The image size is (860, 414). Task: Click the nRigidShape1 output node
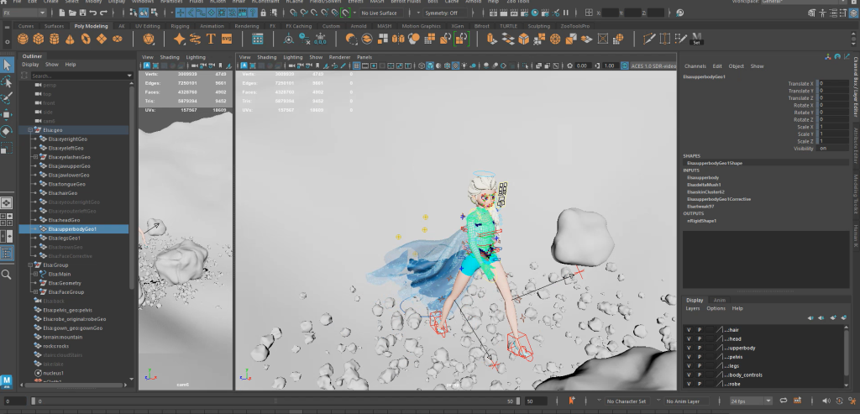pyautogui.click(x=701, y=220)
